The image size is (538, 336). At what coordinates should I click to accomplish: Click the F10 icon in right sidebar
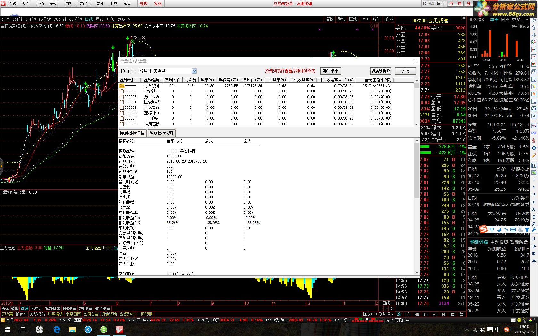tap(534, 79)
